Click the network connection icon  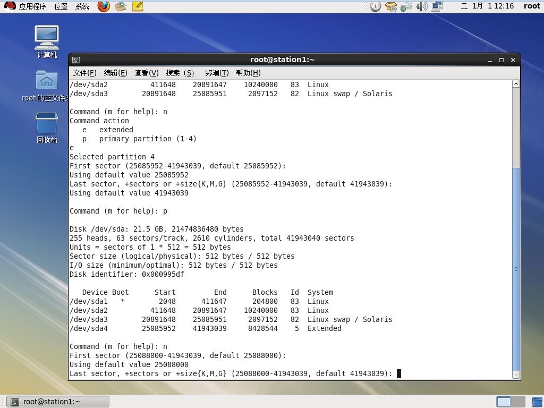437,6
